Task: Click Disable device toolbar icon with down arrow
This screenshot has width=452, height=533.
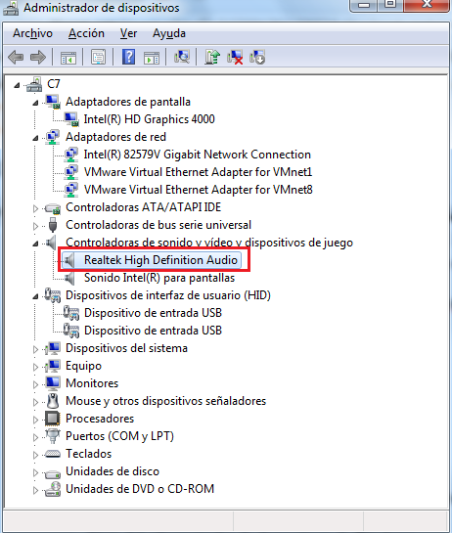Action: (x=257, y=57)
